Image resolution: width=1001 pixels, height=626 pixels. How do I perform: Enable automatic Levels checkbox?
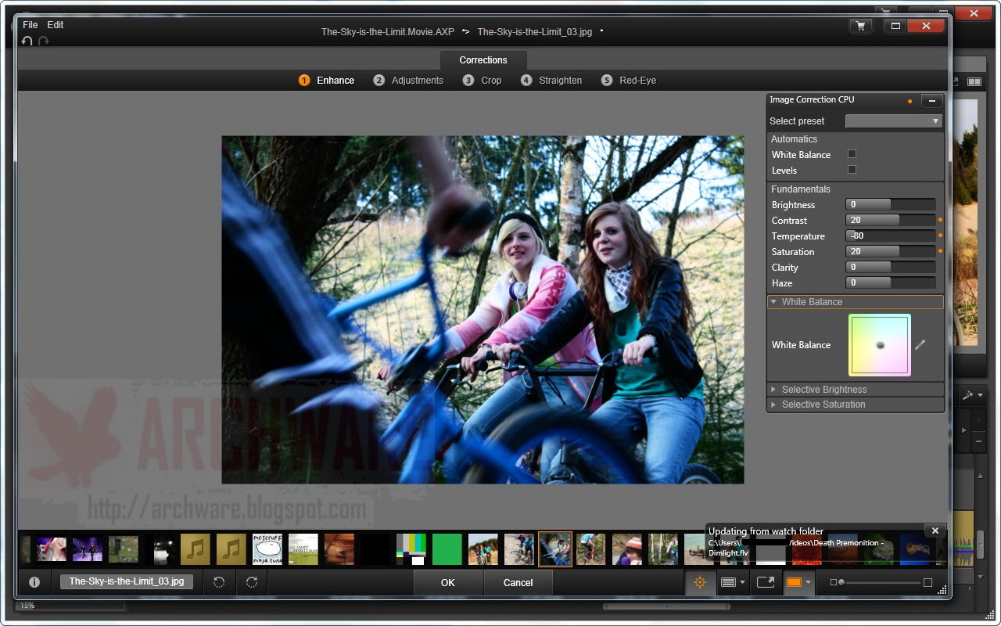click(852, 169)
